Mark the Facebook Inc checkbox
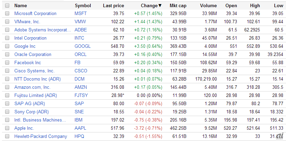286x142 pixels. (x=8, y=63)
